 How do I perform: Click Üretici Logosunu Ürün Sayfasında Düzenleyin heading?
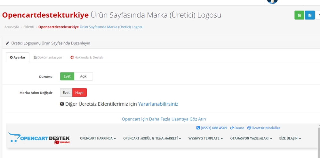pos(51,43)
